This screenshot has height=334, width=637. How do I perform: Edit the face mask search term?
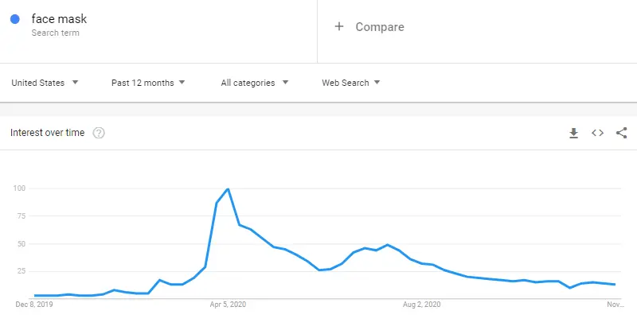(59, 18)
